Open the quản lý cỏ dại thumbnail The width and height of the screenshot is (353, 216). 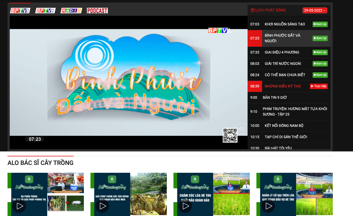tap(294, 194)
